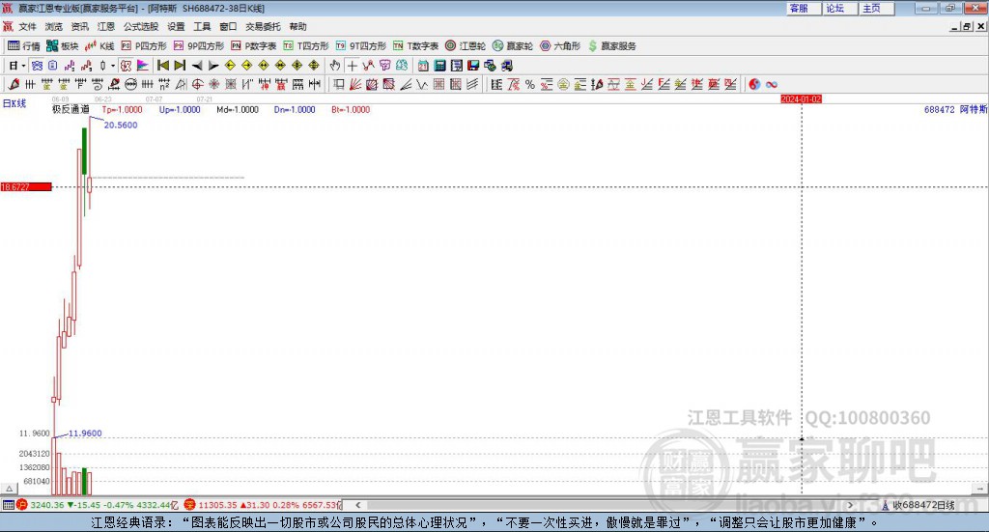This screenshot has width=989, height=532.
Task: Click the red floppy-disk save icon
Action: pyautogui.click(x=473, y=66)
